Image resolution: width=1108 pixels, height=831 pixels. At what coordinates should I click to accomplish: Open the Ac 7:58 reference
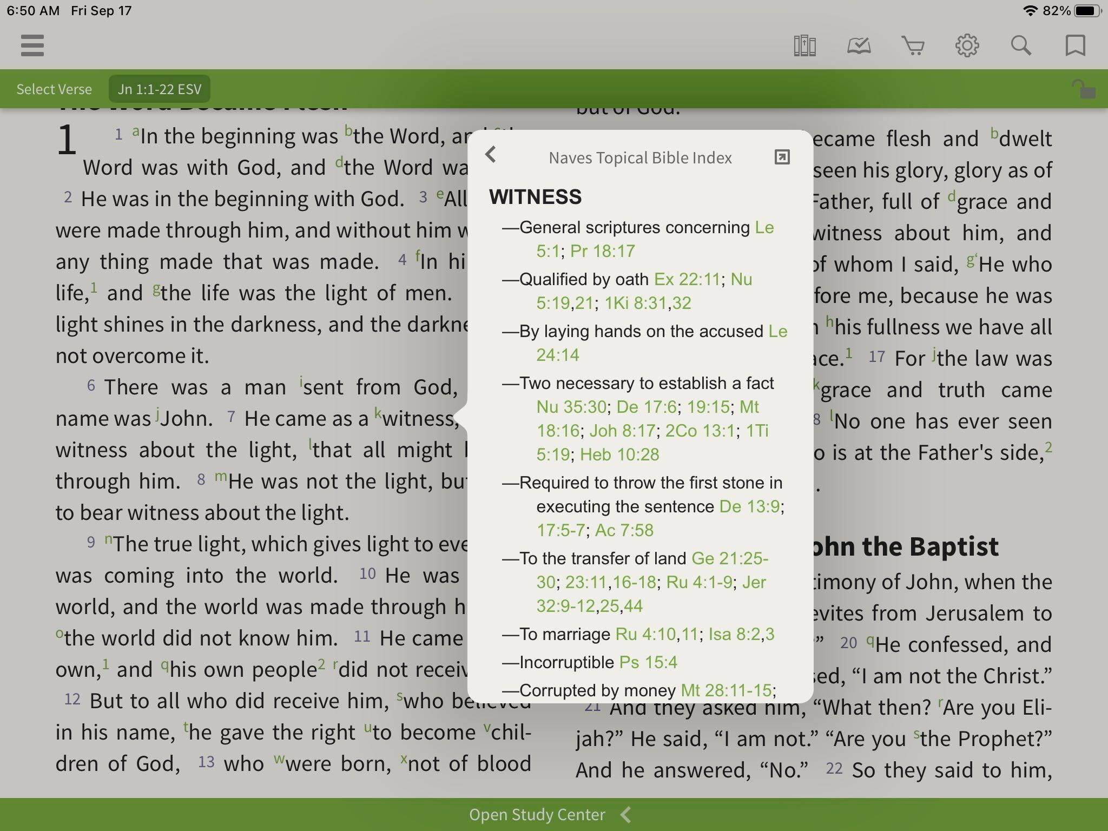tap(624, 530)
